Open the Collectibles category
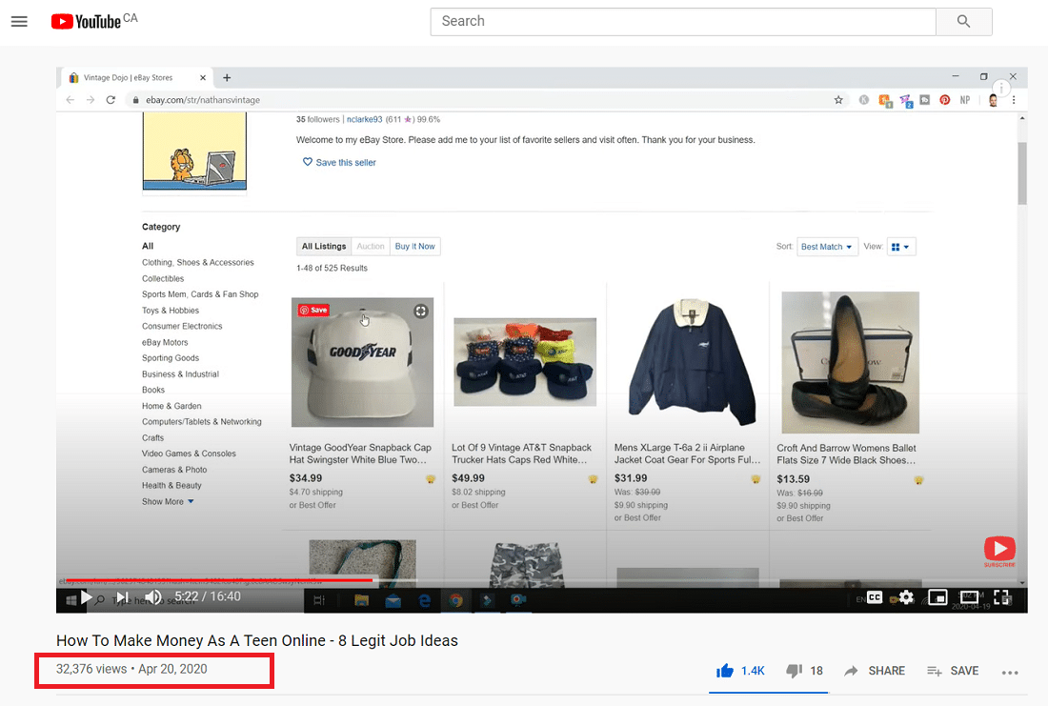 coord(162,279)
